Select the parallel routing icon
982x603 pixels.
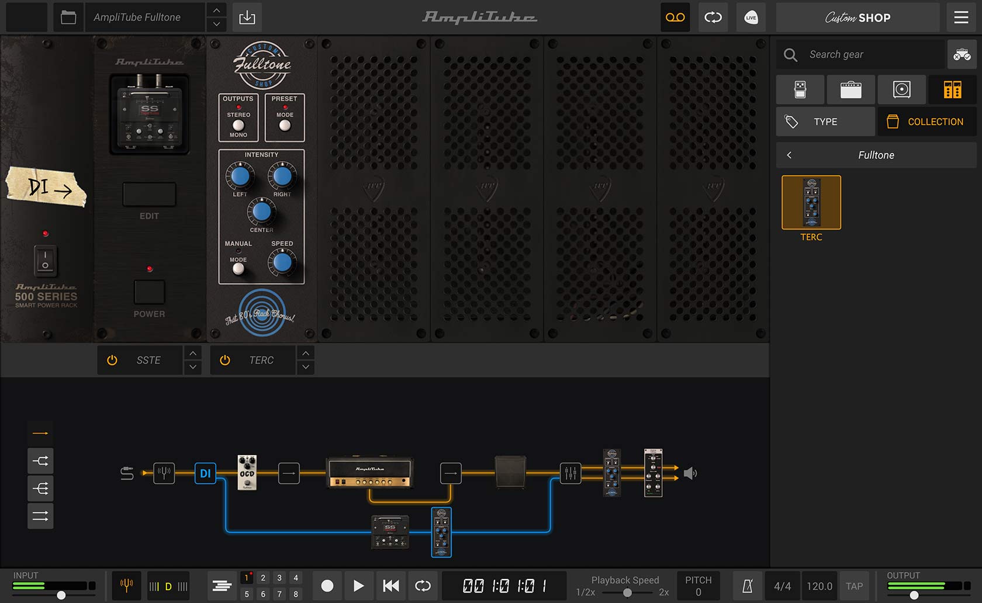coord(40,516)
